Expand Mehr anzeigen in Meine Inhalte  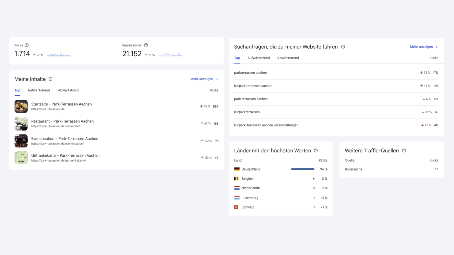pos(204,79)
